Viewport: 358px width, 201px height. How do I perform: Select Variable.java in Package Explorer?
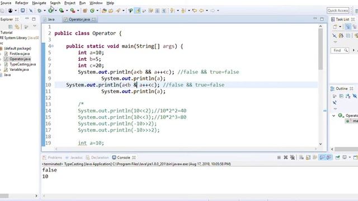click(19, 69)
